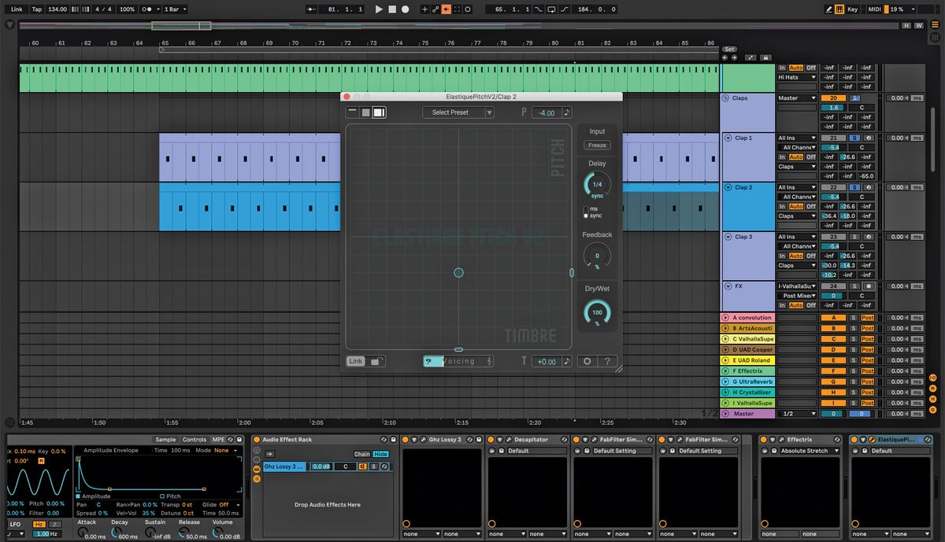Click the Follow playback arrow icon
945x542 pixels.
(x=447, y=9)
